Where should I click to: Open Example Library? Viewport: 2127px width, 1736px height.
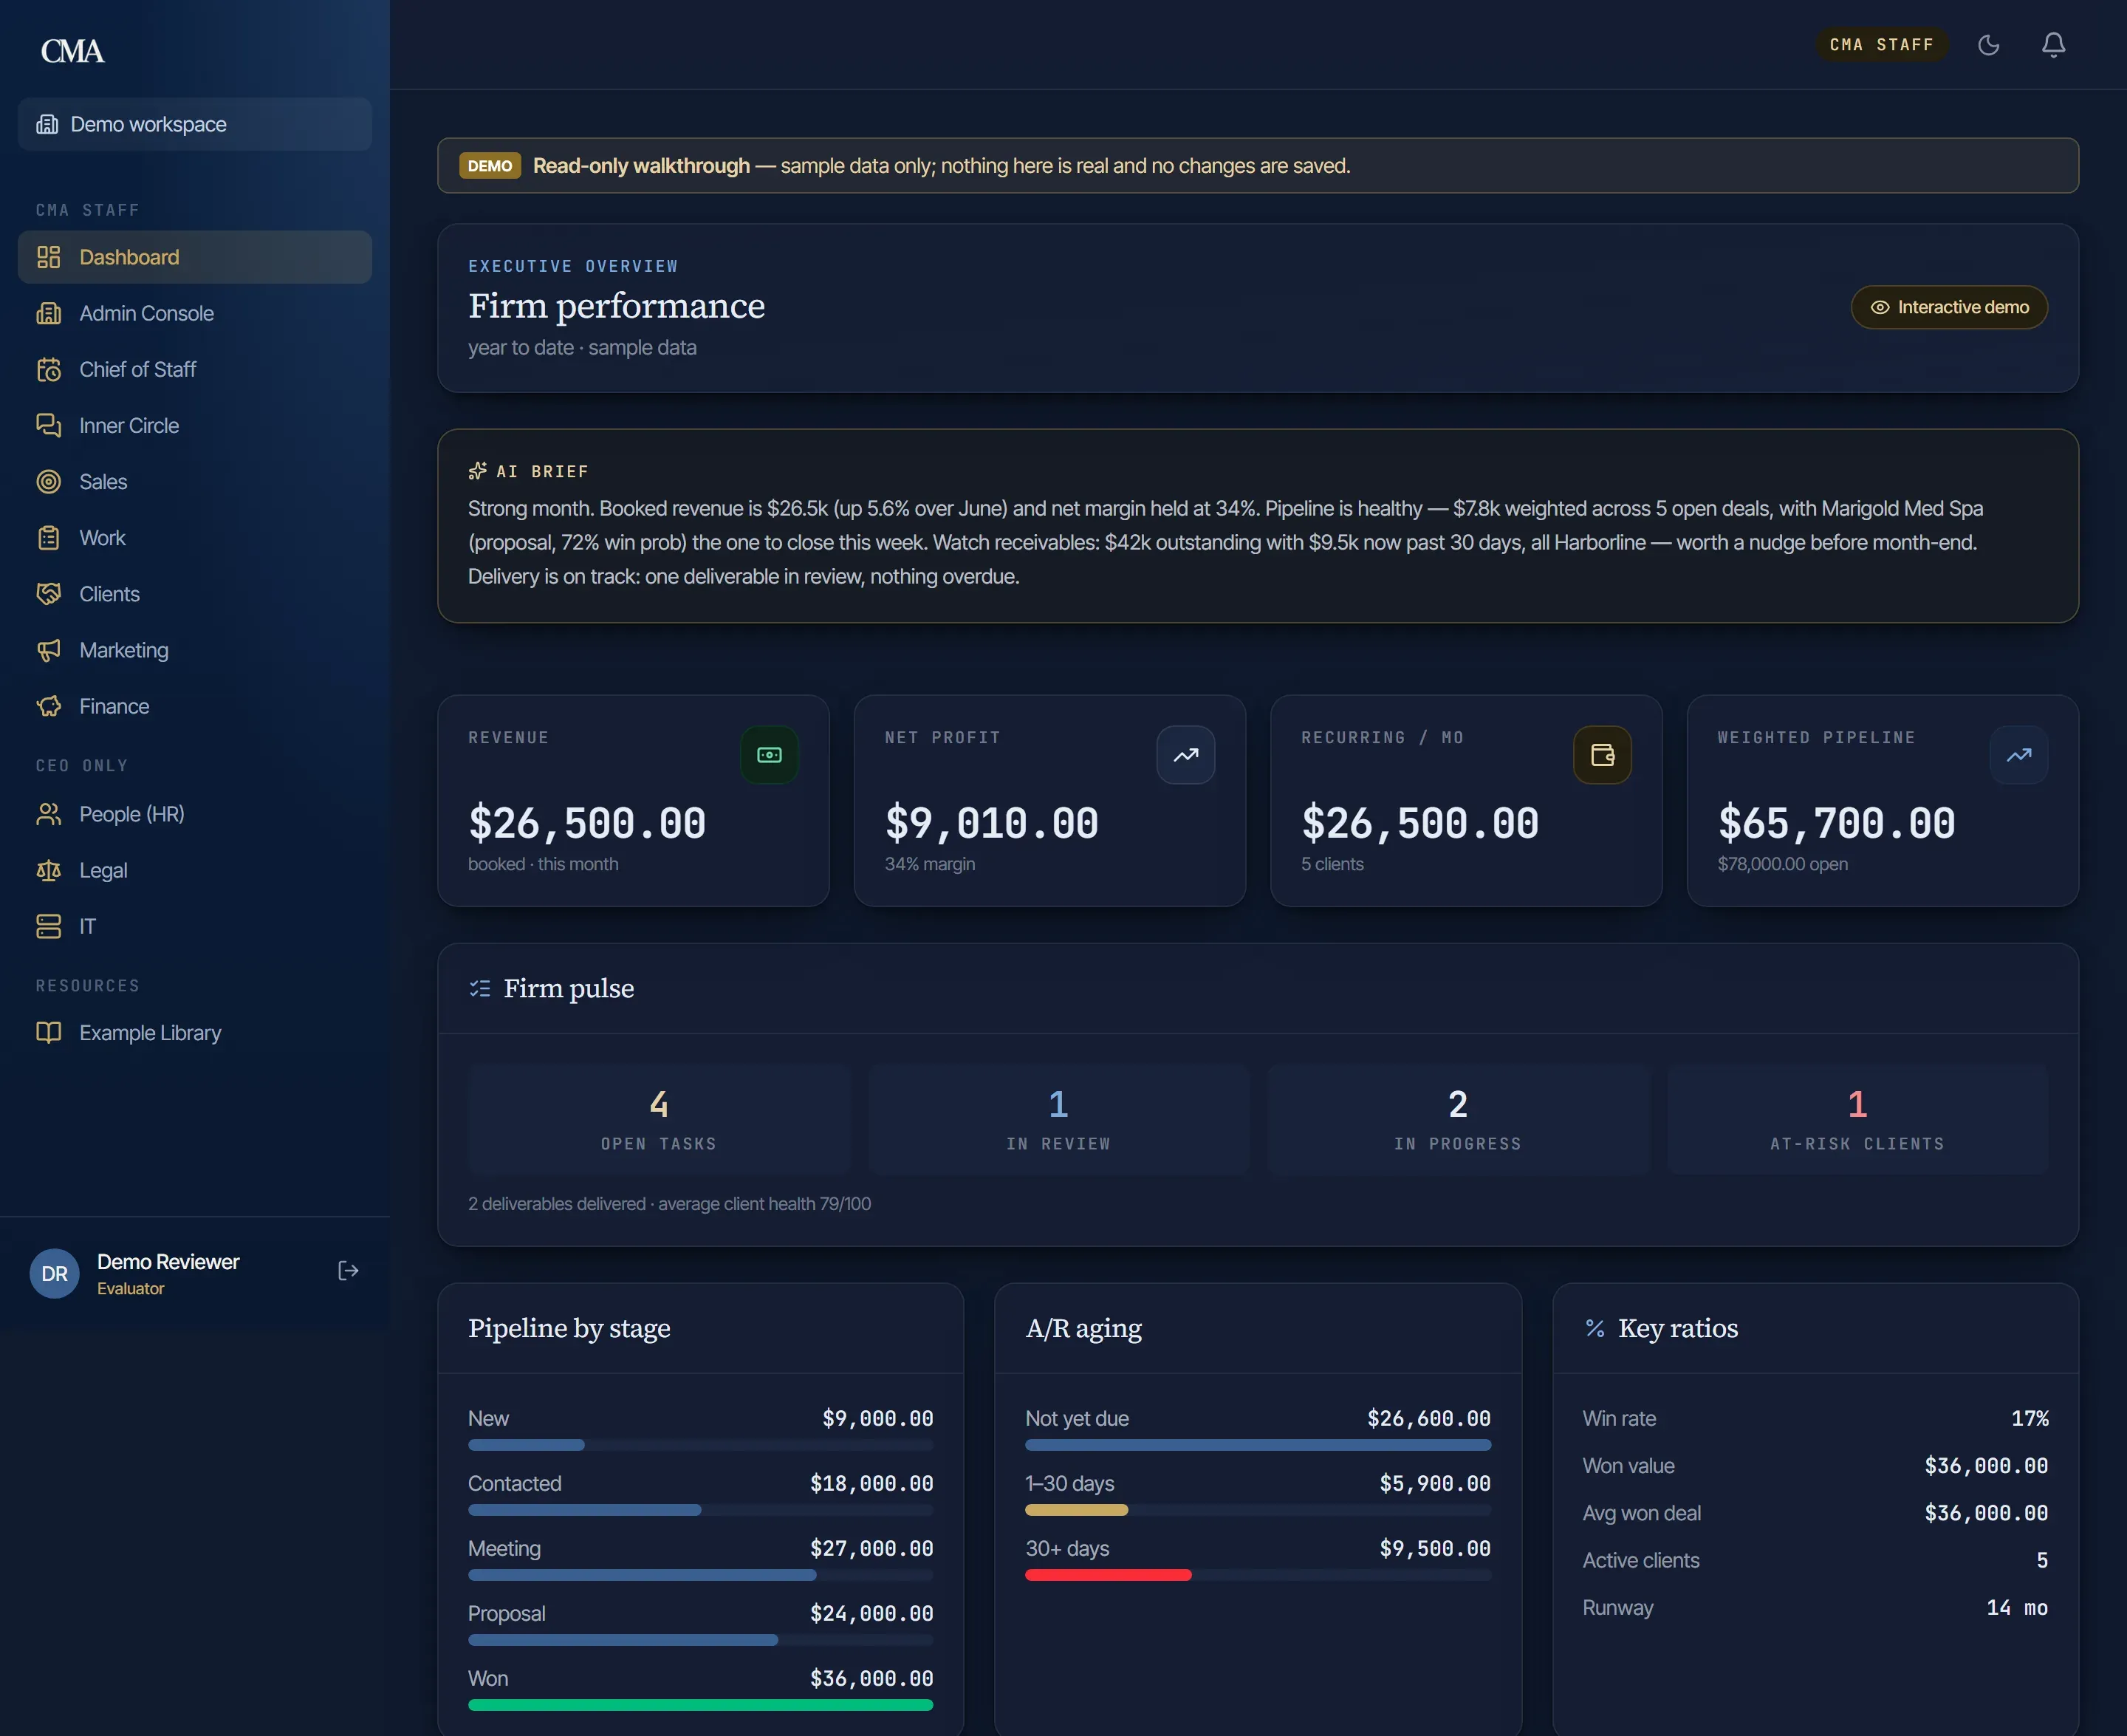coord(195,1032)
